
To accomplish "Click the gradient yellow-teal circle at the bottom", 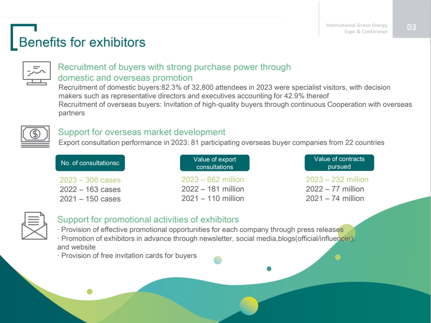I will (x=249, y=306).
